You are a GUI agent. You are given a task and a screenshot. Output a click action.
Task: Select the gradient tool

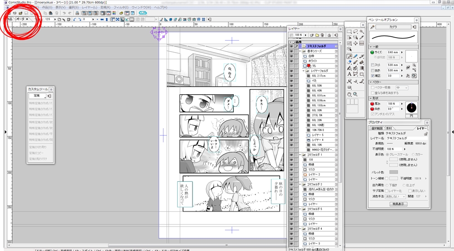tap(362, 68)
